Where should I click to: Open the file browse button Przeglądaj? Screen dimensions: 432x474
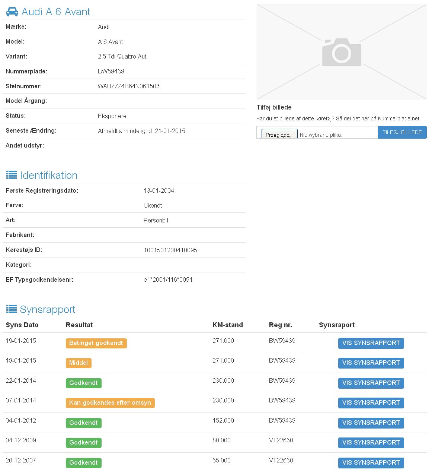pos(279,135)
